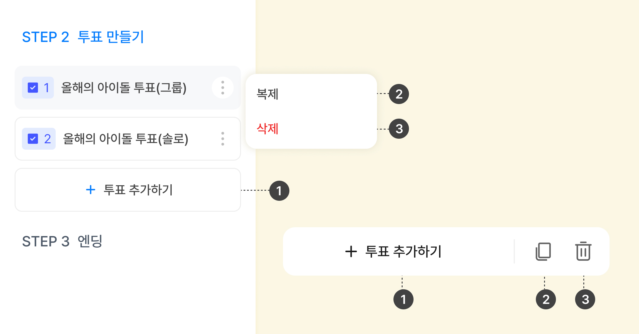Click the STEP 2 투표 만들기 heading
This screenshot has width=639, height=334.
[83, 37]
